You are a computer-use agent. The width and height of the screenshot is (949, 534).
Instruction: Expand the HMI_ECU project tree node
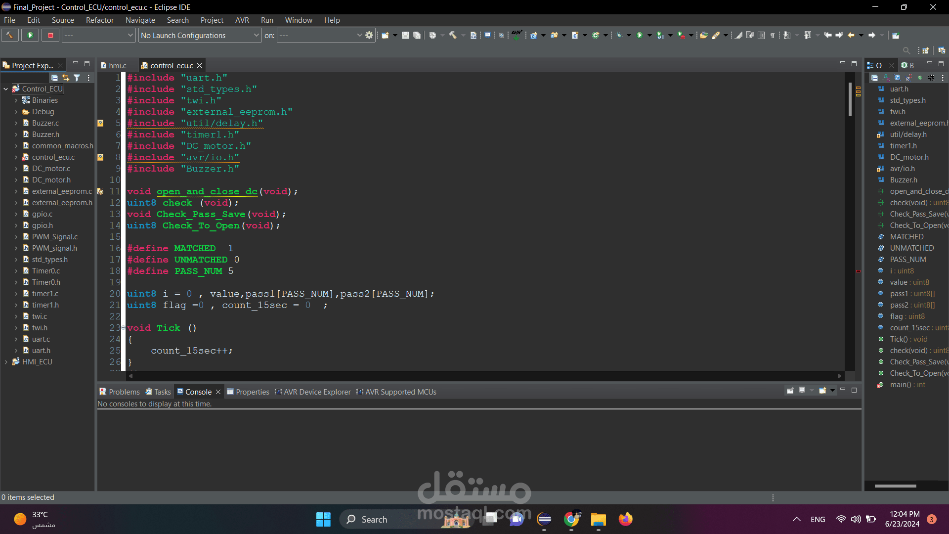click(x=6, y=362)
